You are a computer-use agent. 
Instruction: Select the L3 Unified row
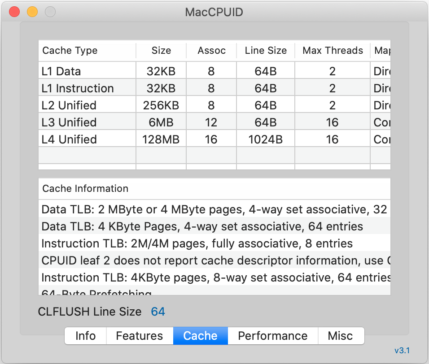tap(214, 122)
